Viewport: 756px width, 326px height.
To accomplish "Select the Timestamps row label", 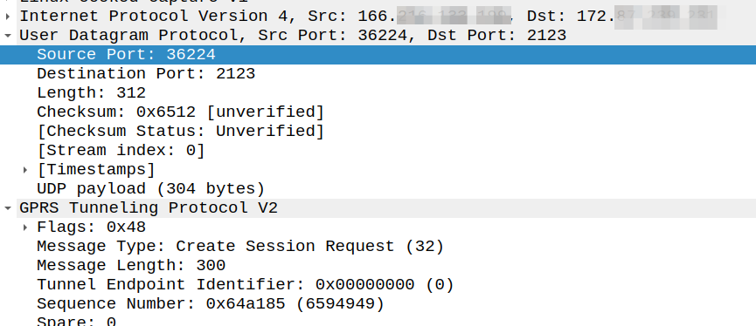I will [x=96, y=170].
